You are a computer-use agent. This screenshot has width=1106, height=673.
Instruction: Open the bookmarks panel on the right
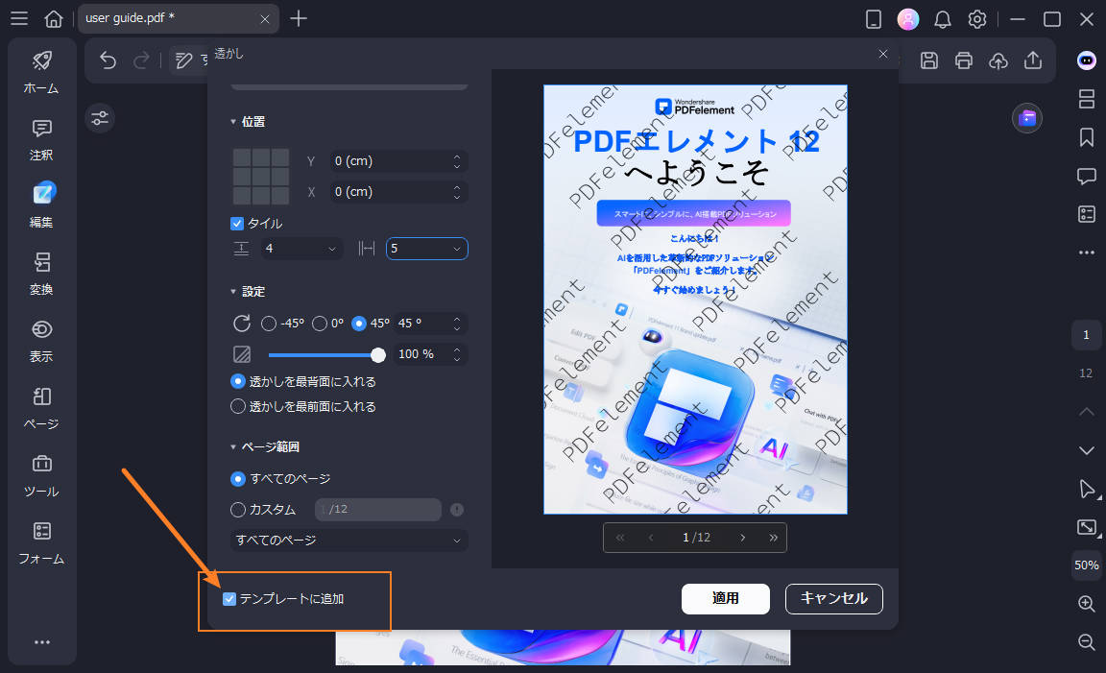click(x=1086, y=137)
